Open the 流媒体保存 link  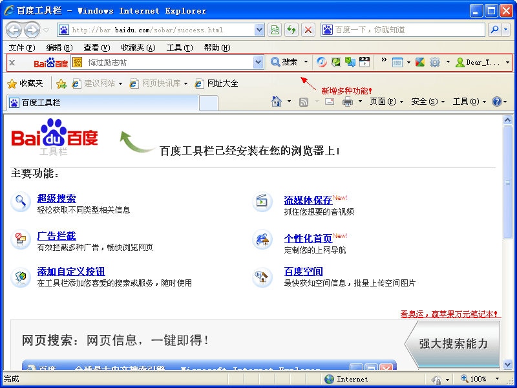tap(308, 200)
